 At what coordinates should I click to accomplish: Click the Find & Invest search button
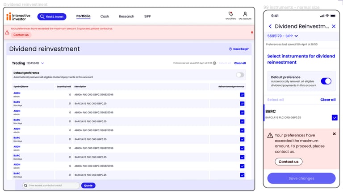pyautogui.click(x=52, y=16)
